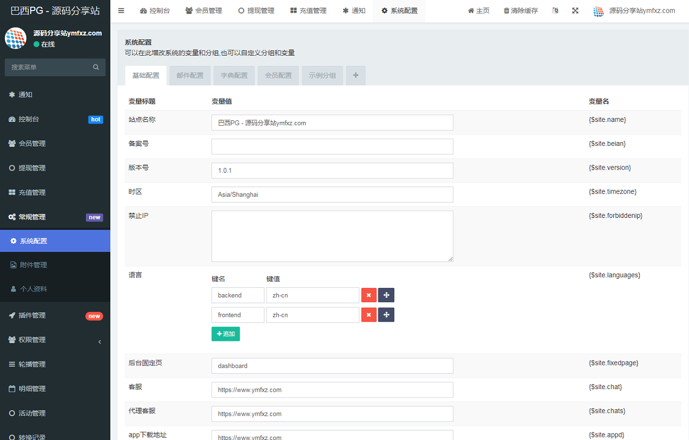Open user menu 源码分享站ymfxz.com at top right

634,11
